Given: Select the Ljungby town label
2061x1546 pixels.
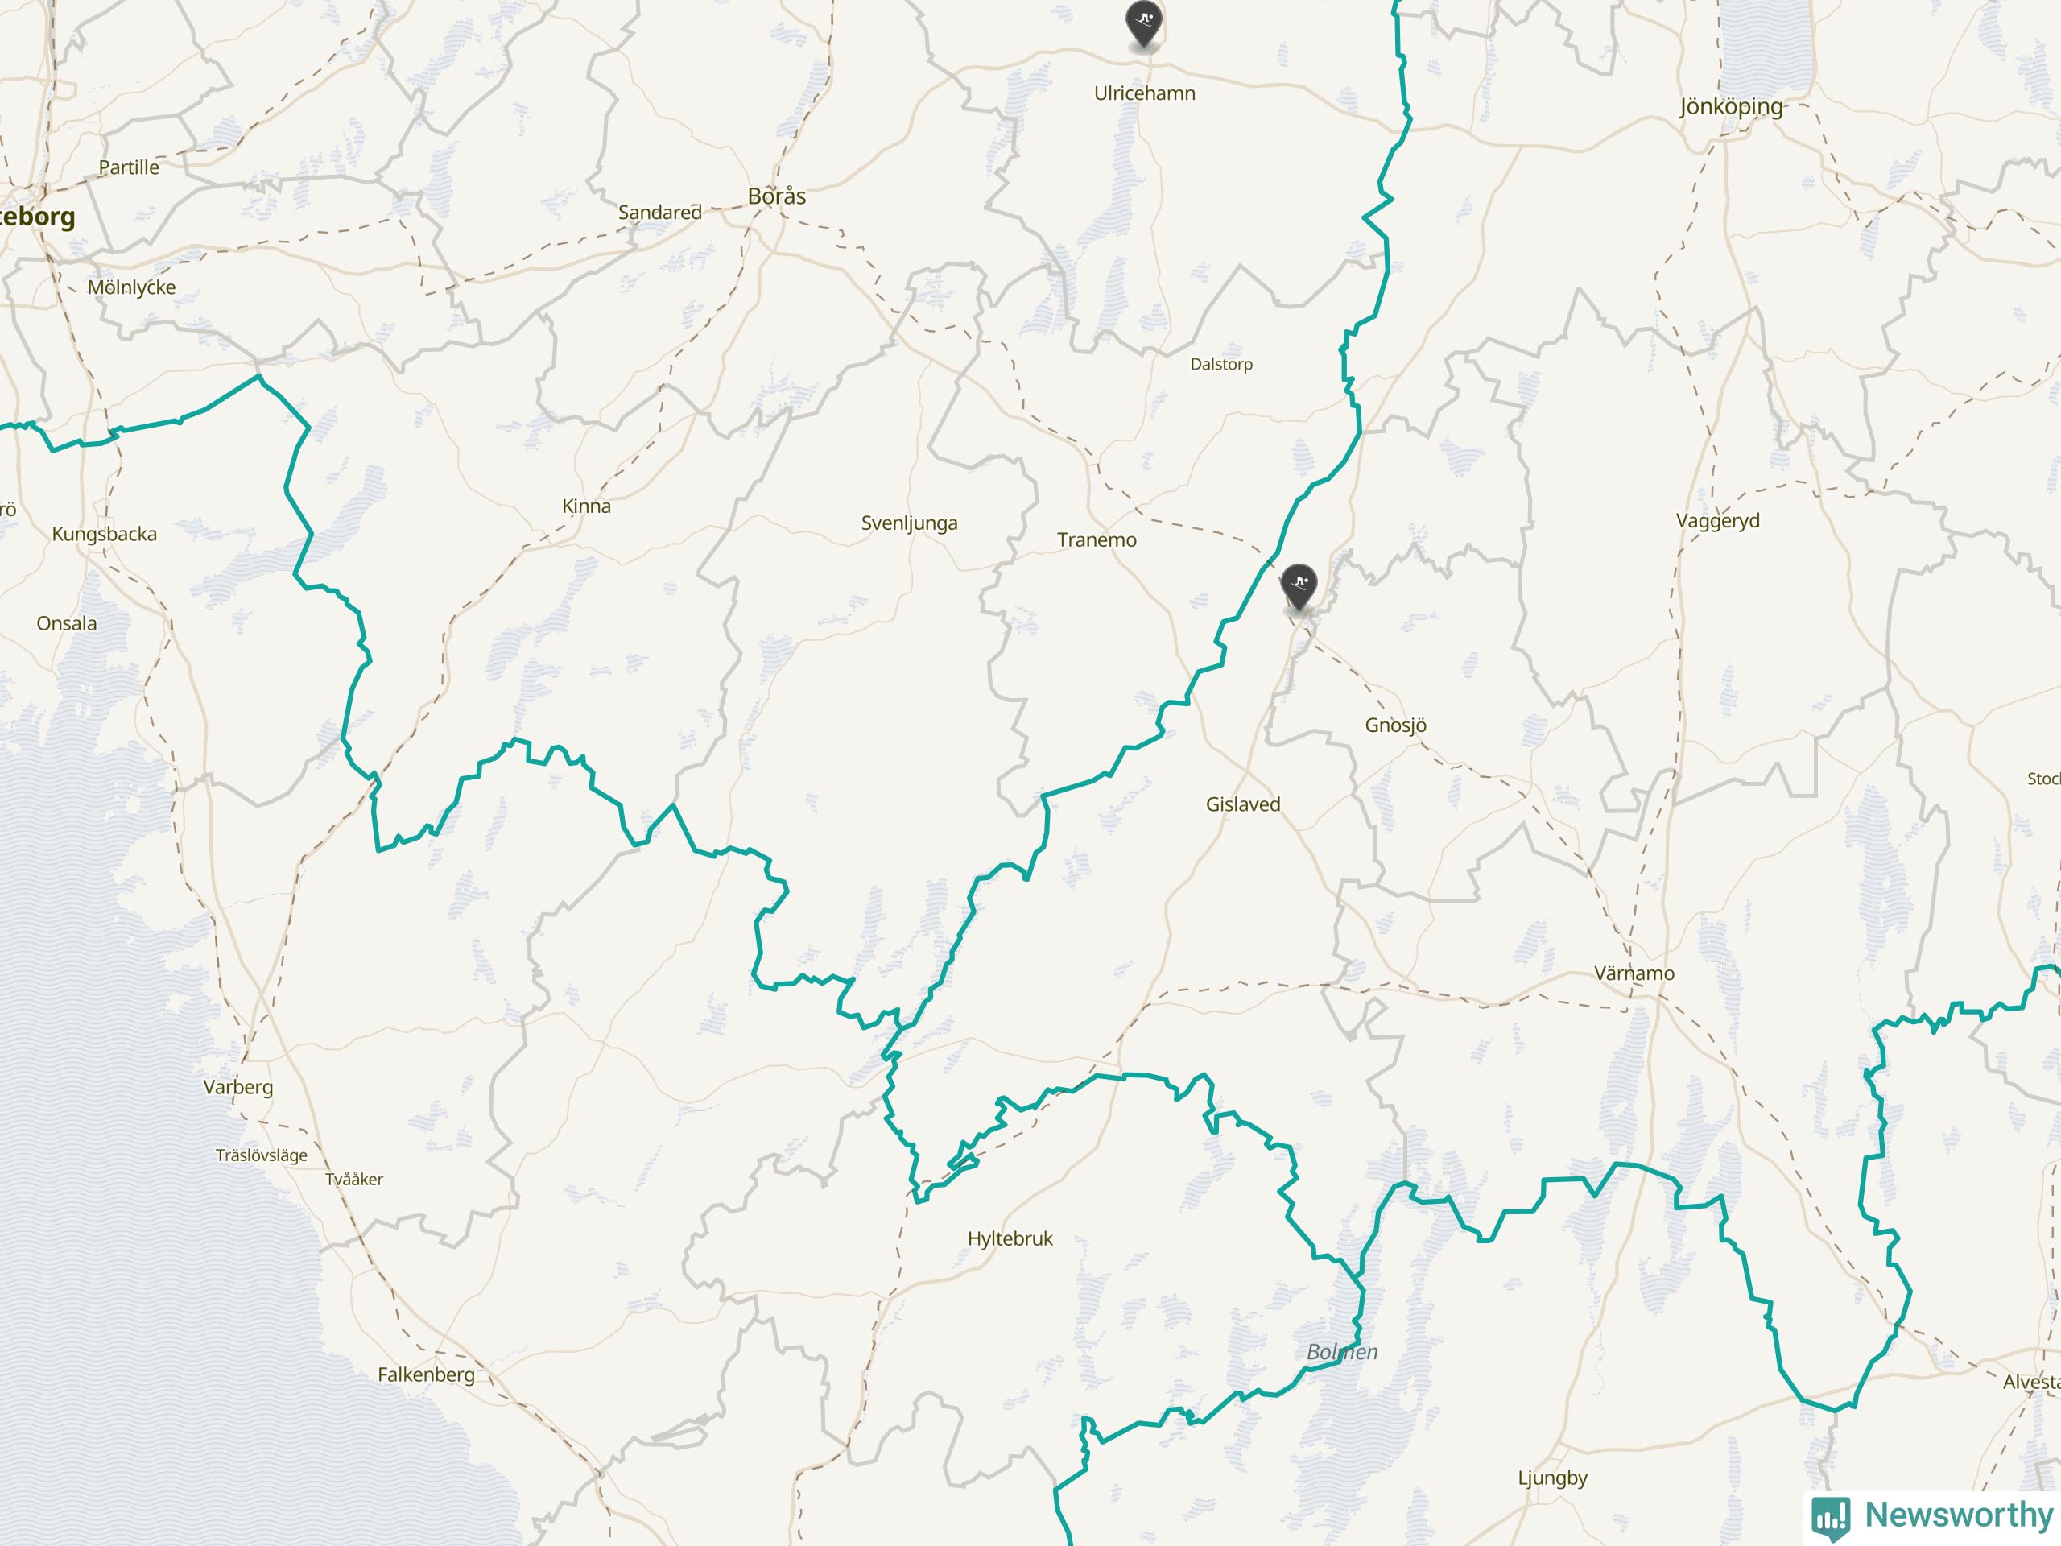Looking at the screenshot, I should coord(1552,1478).
